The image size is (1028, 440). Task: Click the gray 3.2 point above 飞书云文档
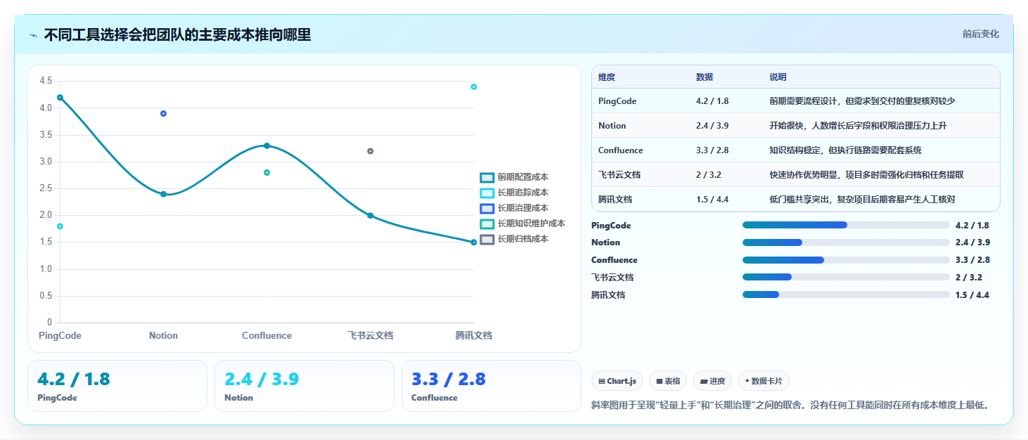coord(370,151)
